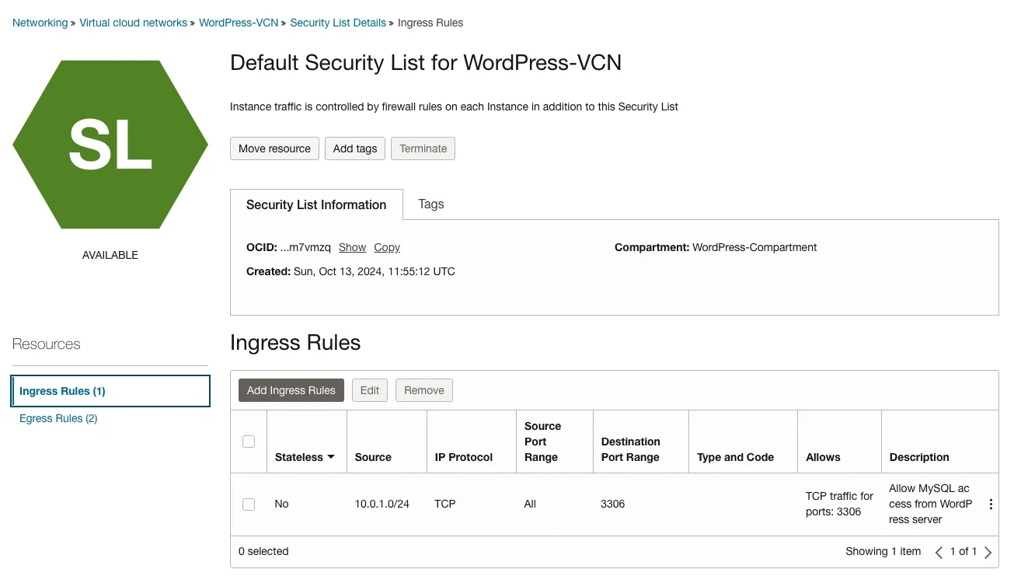Open the Security List Information tab
1014x576 pixels.
coord(316,204)
